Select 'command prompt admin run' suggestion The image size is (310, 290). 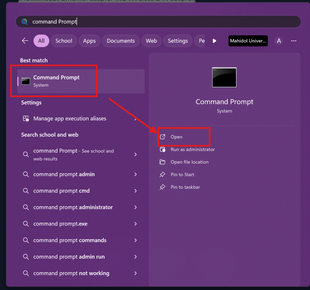(69, 257)
